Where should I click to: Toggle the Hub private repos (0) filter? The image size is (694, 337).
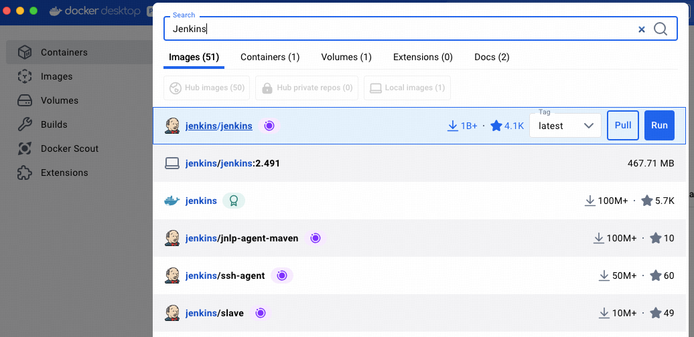click(x=307, y=88)
